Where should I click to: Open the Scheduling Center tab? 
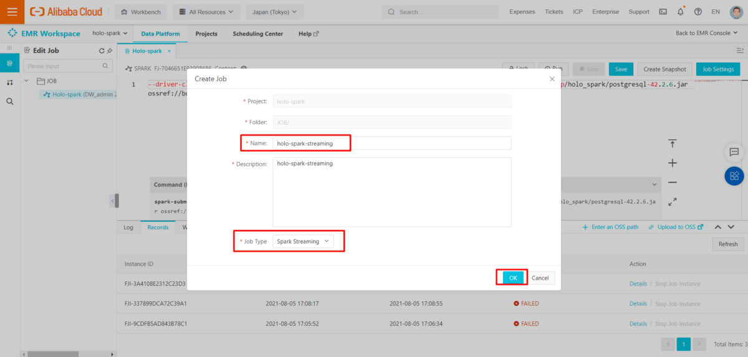click(x=257, y=34)
